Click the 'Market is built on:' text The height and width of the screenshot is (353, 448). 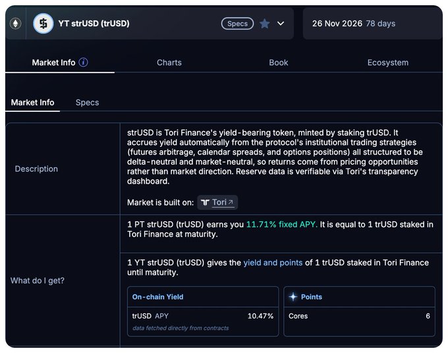160,202
